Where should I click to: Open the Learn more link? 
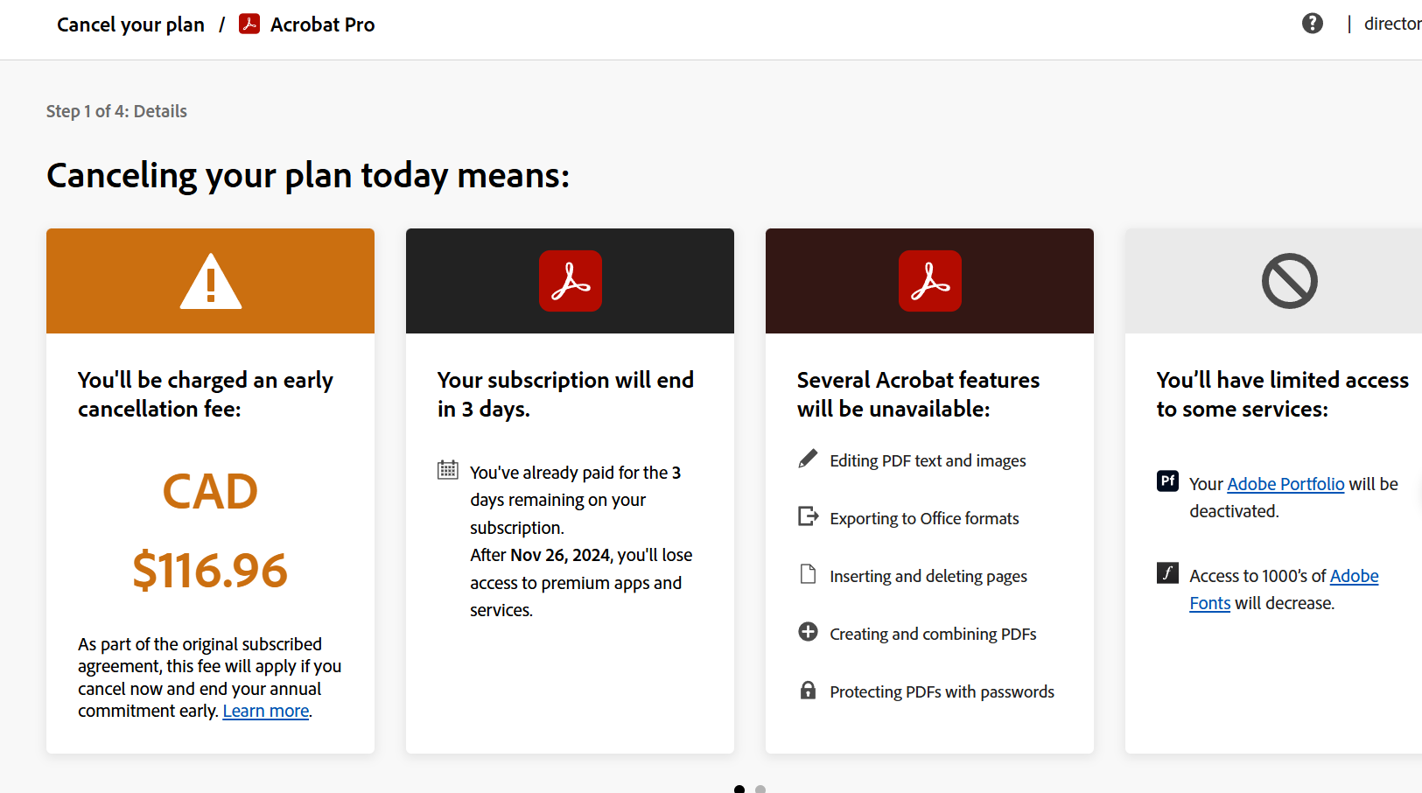[266, 711]
